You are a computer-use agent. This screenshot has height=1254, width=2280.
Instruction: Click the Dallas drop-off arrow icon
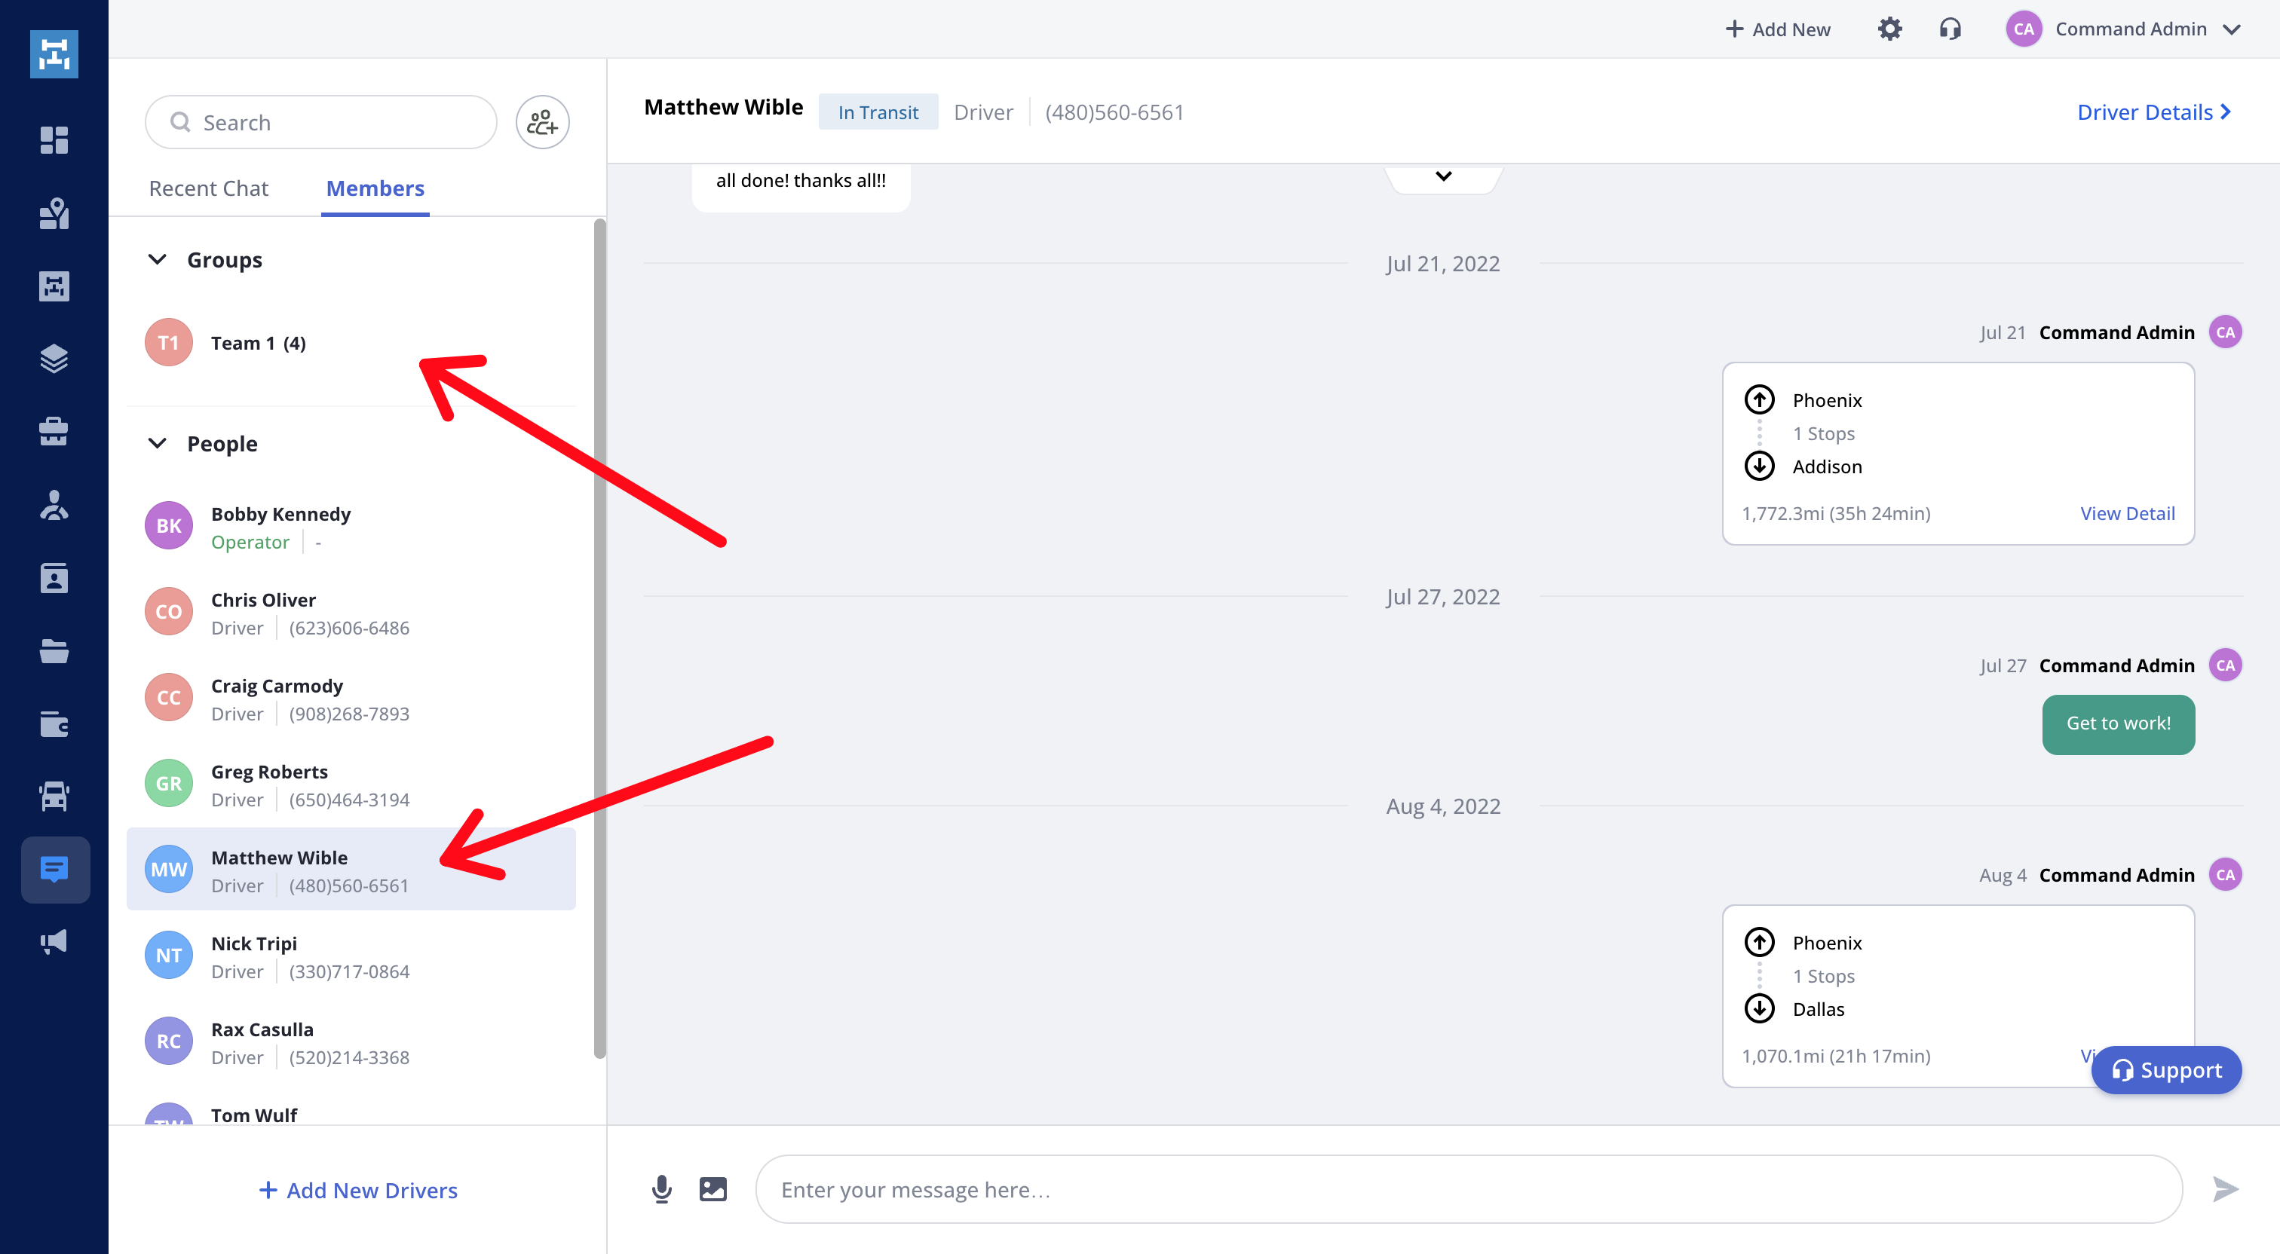coord(1760,1008)
